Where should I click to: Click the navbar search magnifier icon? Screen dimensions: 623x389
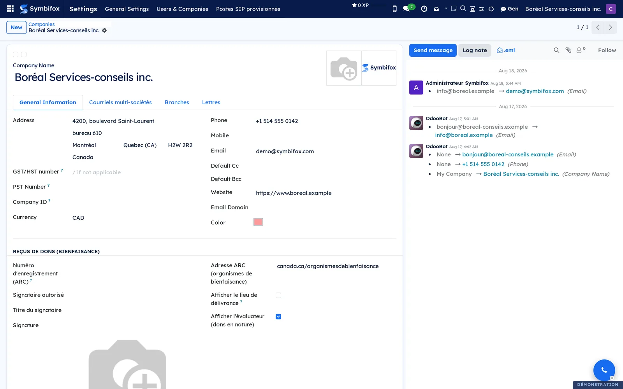click(463, 8)
